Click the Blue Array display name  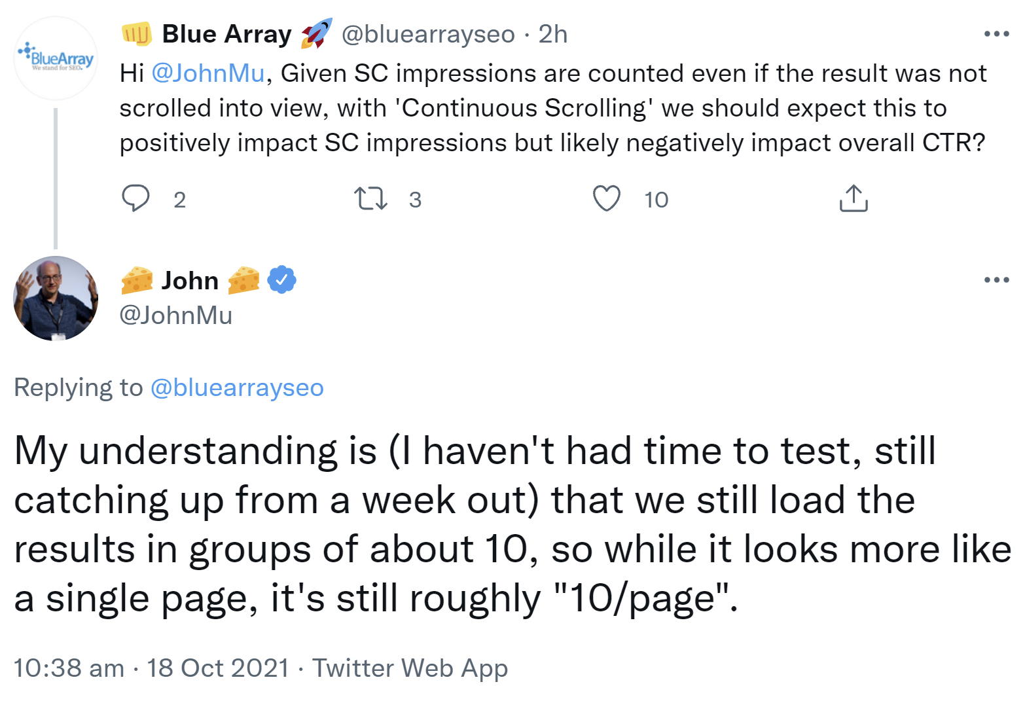(x=226, y=34)
